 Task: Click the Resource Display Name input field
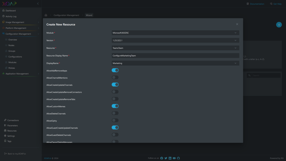(x=175, y=56)
